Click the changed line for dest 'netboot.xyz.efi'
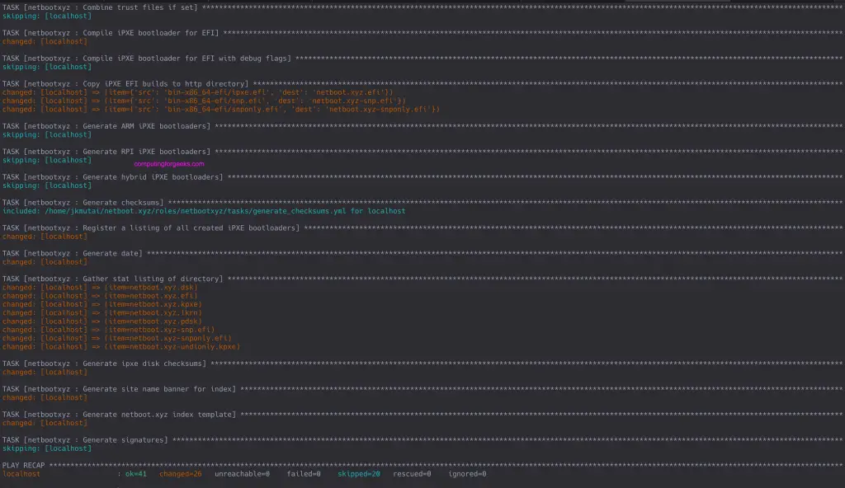The width and height of the screenshot is (845, 488). [198, 92]
